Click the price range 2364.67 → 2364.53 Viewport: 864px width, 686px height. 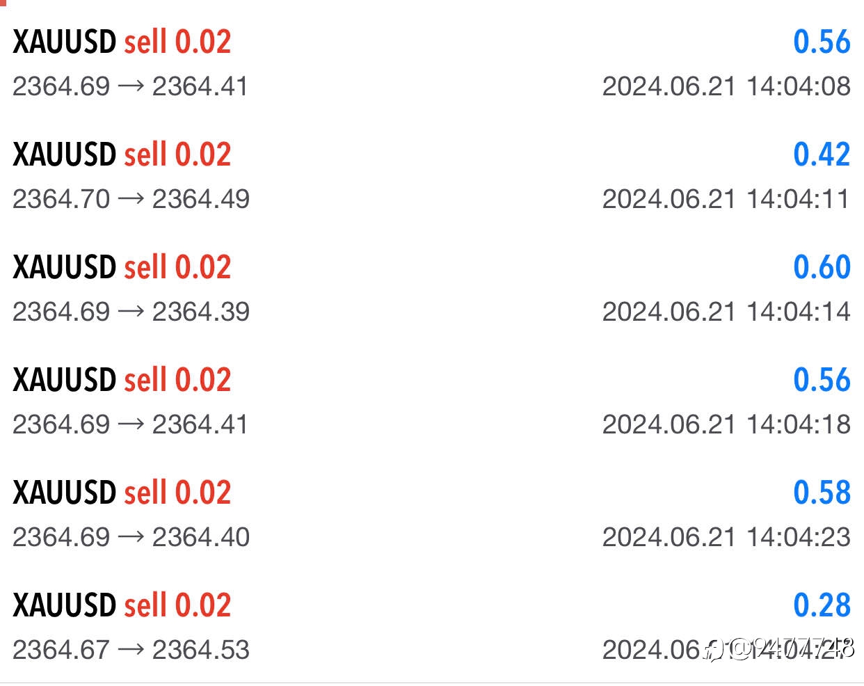[x=131, y=650]
